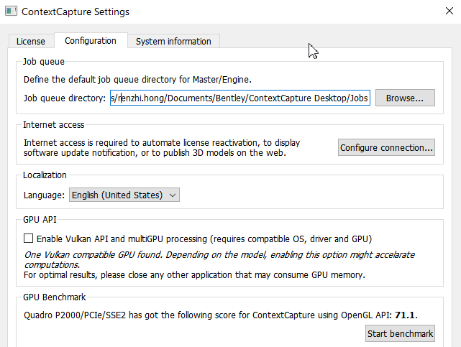Screen dimensions: 461x347
Task: Click the 'GPU Benchmark' group heading
Action: (55, 297)
